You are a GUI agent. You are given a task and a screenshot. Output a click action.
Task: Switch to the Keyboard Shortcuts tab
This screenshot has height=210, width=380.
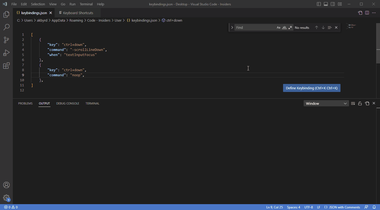[77, 13]
